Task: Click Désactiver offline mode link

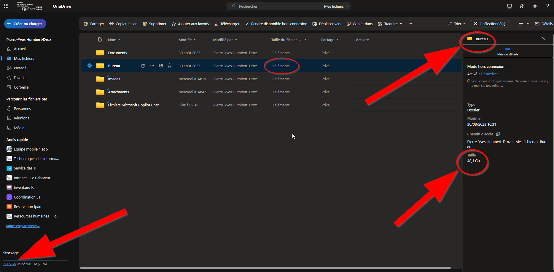Action: (x=489, y=74)
